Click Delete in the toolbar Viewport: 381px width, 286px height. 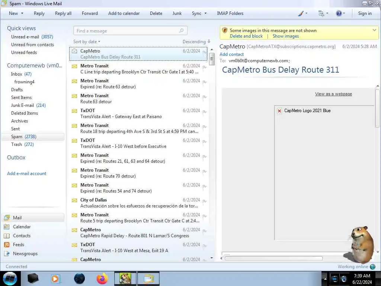pyautogui.click(x=156, y=13)
